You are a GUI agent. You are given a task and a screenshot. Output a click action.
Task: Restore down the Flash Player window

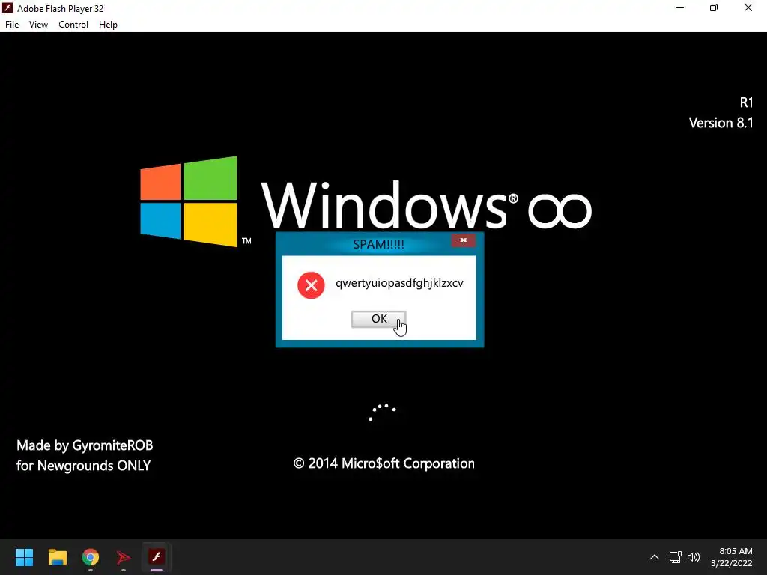coord(714,7)
